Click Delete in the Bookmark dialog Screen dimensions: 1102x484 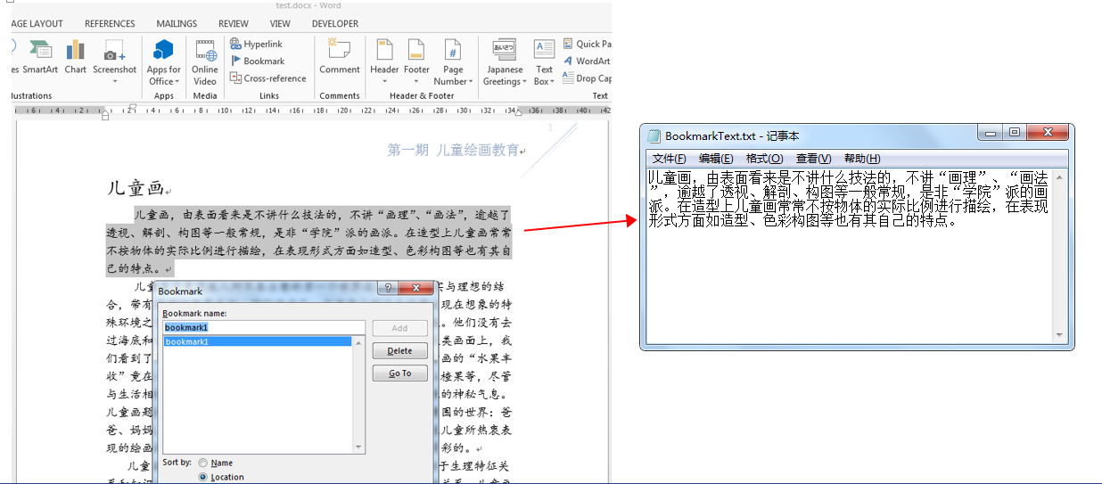[x=399, y=351]
